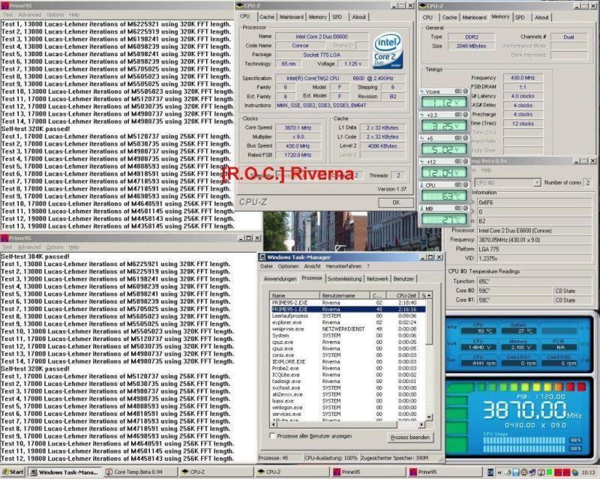Open the Help menu in Core Temp
600x479 pixels.
[486, 170]
